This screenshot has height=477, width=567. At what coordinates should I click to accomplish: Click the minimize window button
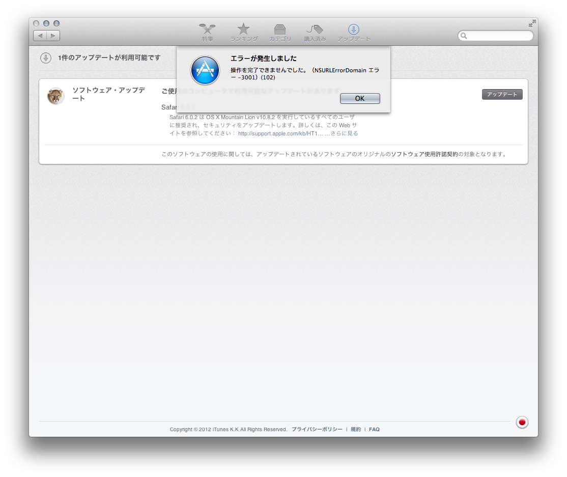(46, 23)
